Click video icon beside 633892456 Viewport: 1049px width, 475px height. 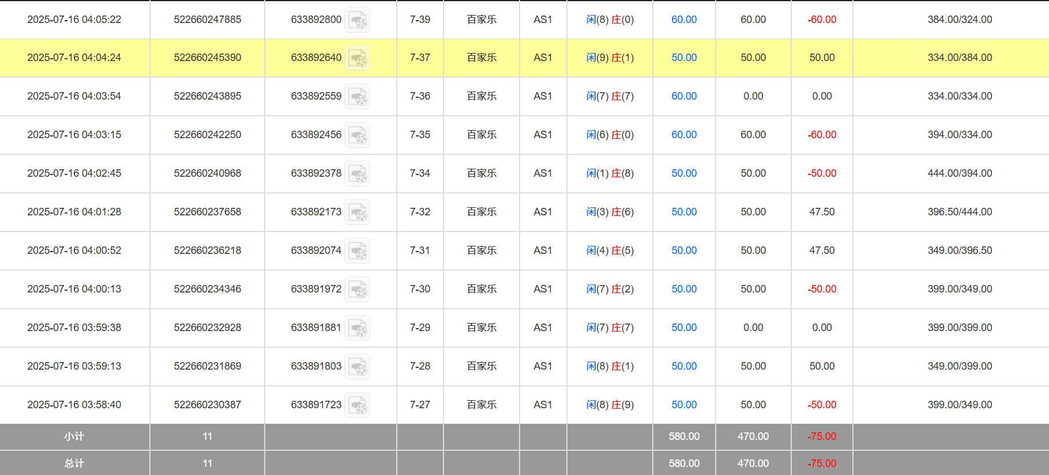[358, 135]
